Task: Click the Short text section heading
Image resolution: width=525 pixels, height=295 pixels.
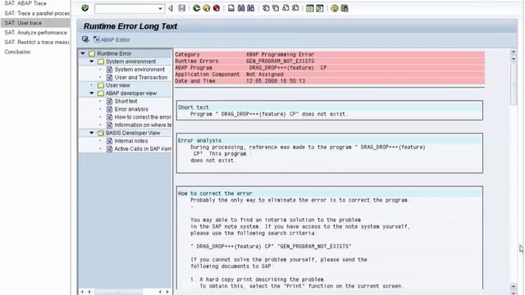Action: tap(194, 107)
